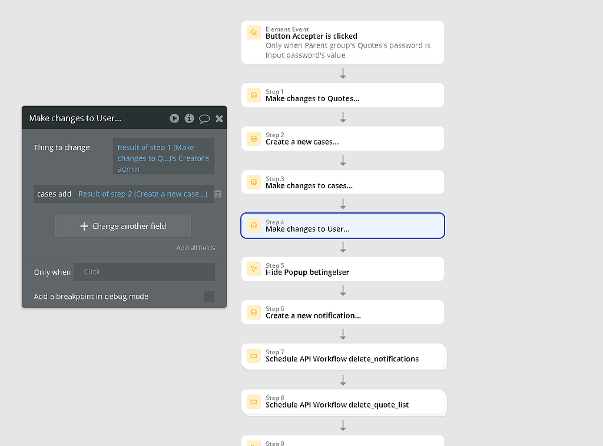Open the info icon on the action dialog
This screenshot has height=446, width=603.
tap(189, 118)
